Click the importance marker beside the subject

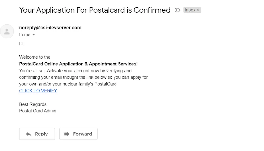point(177,10)
